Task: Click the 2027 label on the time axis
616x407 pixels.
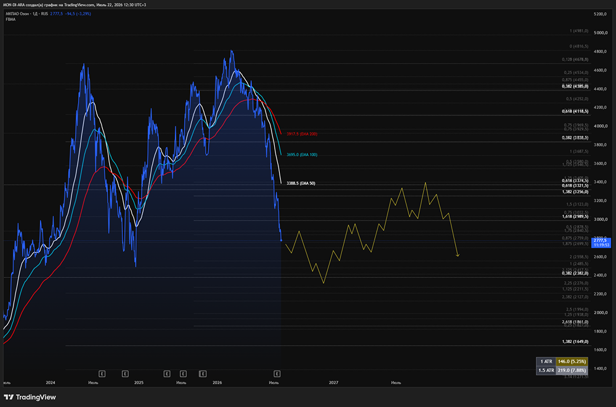Action: pos(333,382)
